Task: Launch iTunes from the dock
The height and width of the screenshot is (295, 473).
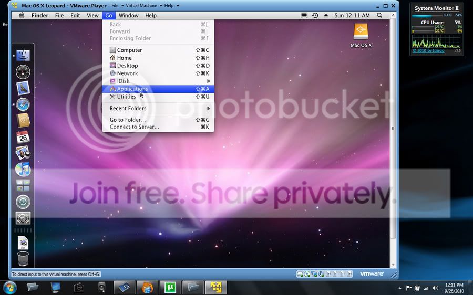Action: [x=23, y=169]
